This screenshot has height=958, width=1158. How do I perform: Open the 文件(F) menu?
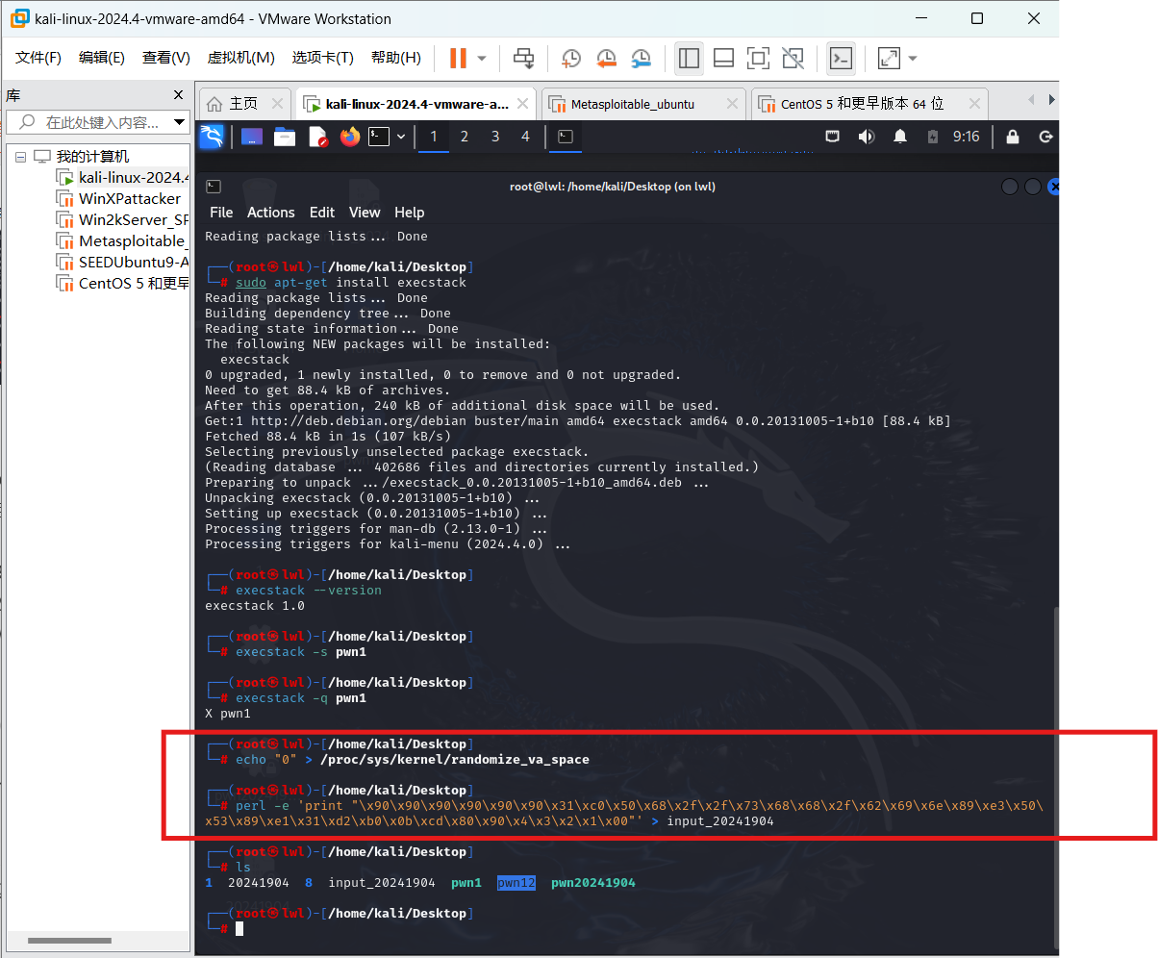(x=38, y=58)
